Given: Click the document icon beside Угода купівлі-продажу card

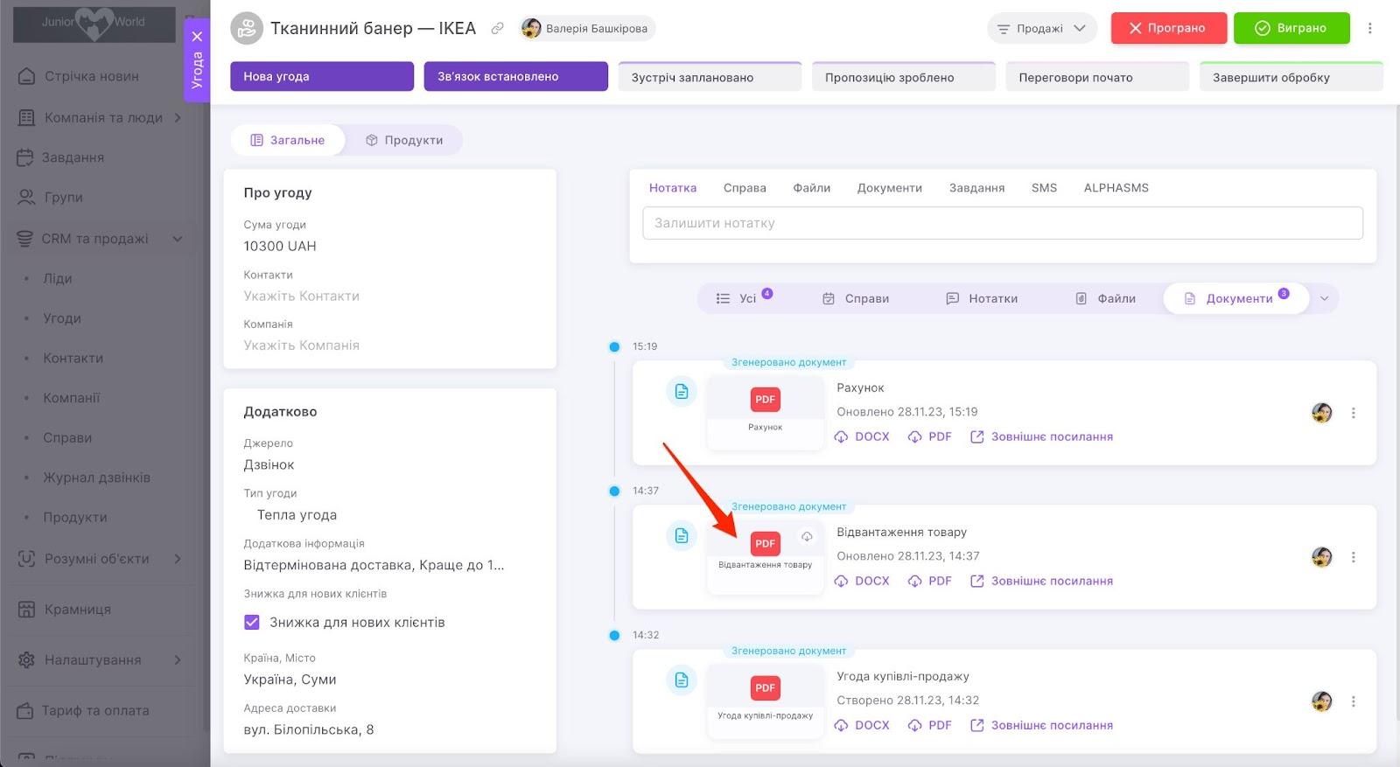Looking at the screenshot, I should coord(682,680).
